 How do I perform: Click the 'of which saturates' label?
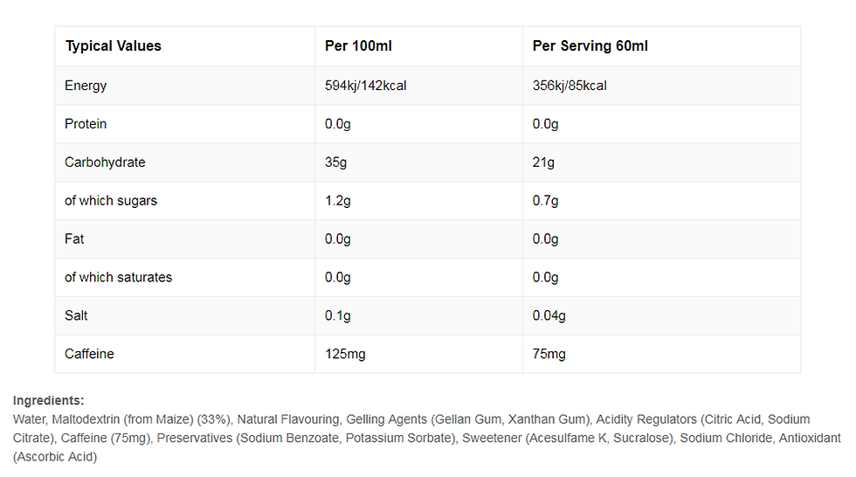(118, 277)
